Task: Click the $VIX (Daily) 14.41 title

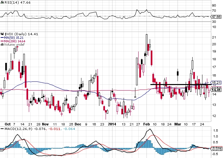Action: click(21, 34)
